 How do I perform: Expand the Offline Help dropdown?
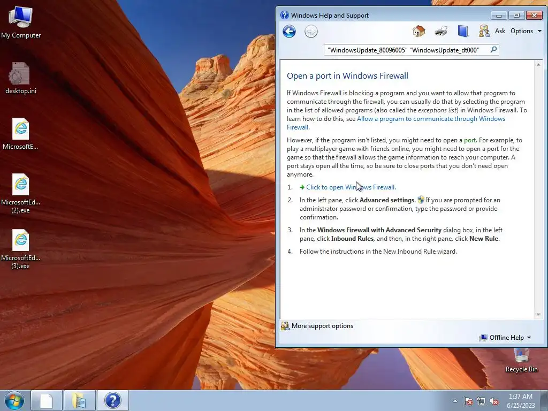(x=505, y=338)
